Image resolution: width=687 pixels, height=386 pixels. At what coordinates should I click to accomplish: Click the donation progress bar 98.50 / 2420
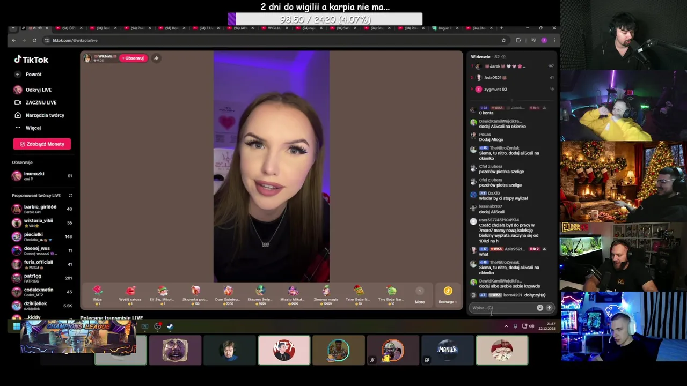pyautogui.click(x=325, y=19)
